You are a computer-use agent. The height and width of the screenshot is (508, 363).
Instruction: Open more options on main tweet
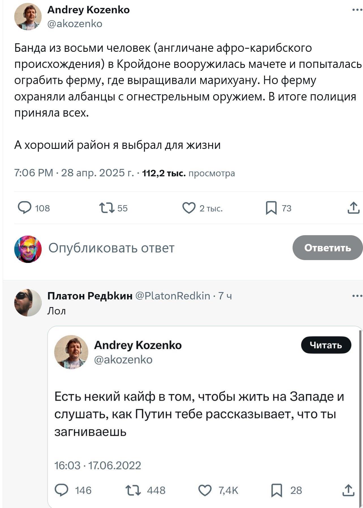[357, 10]
